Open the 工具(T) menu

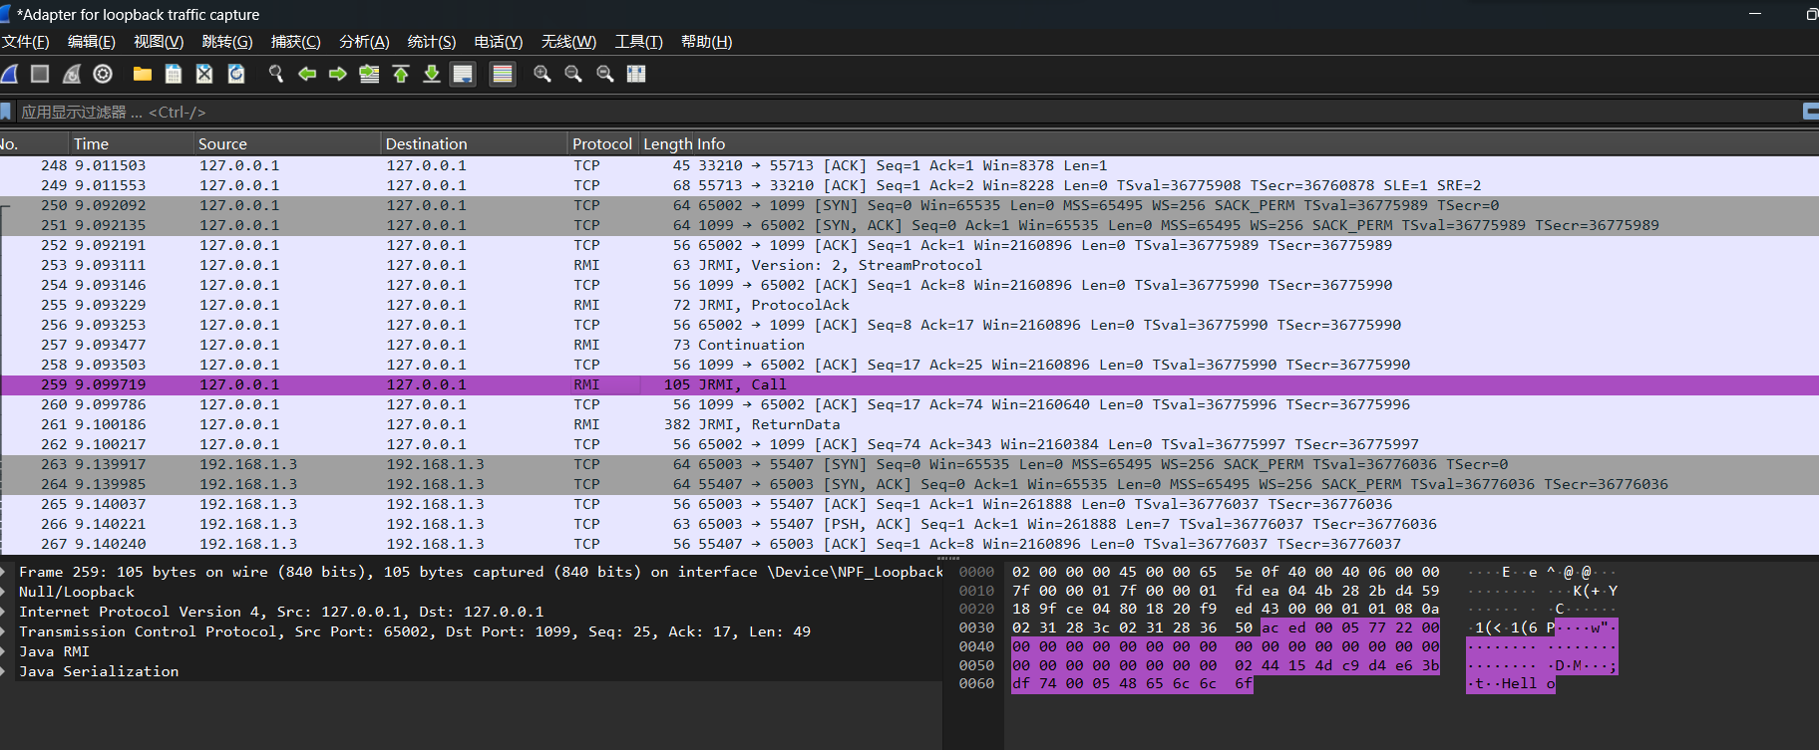(638, 42)
